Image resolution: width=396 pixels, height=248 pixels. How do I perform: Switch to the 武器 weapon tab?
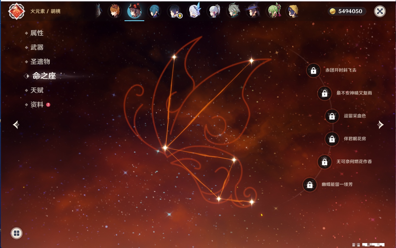(x=37, y=47)
